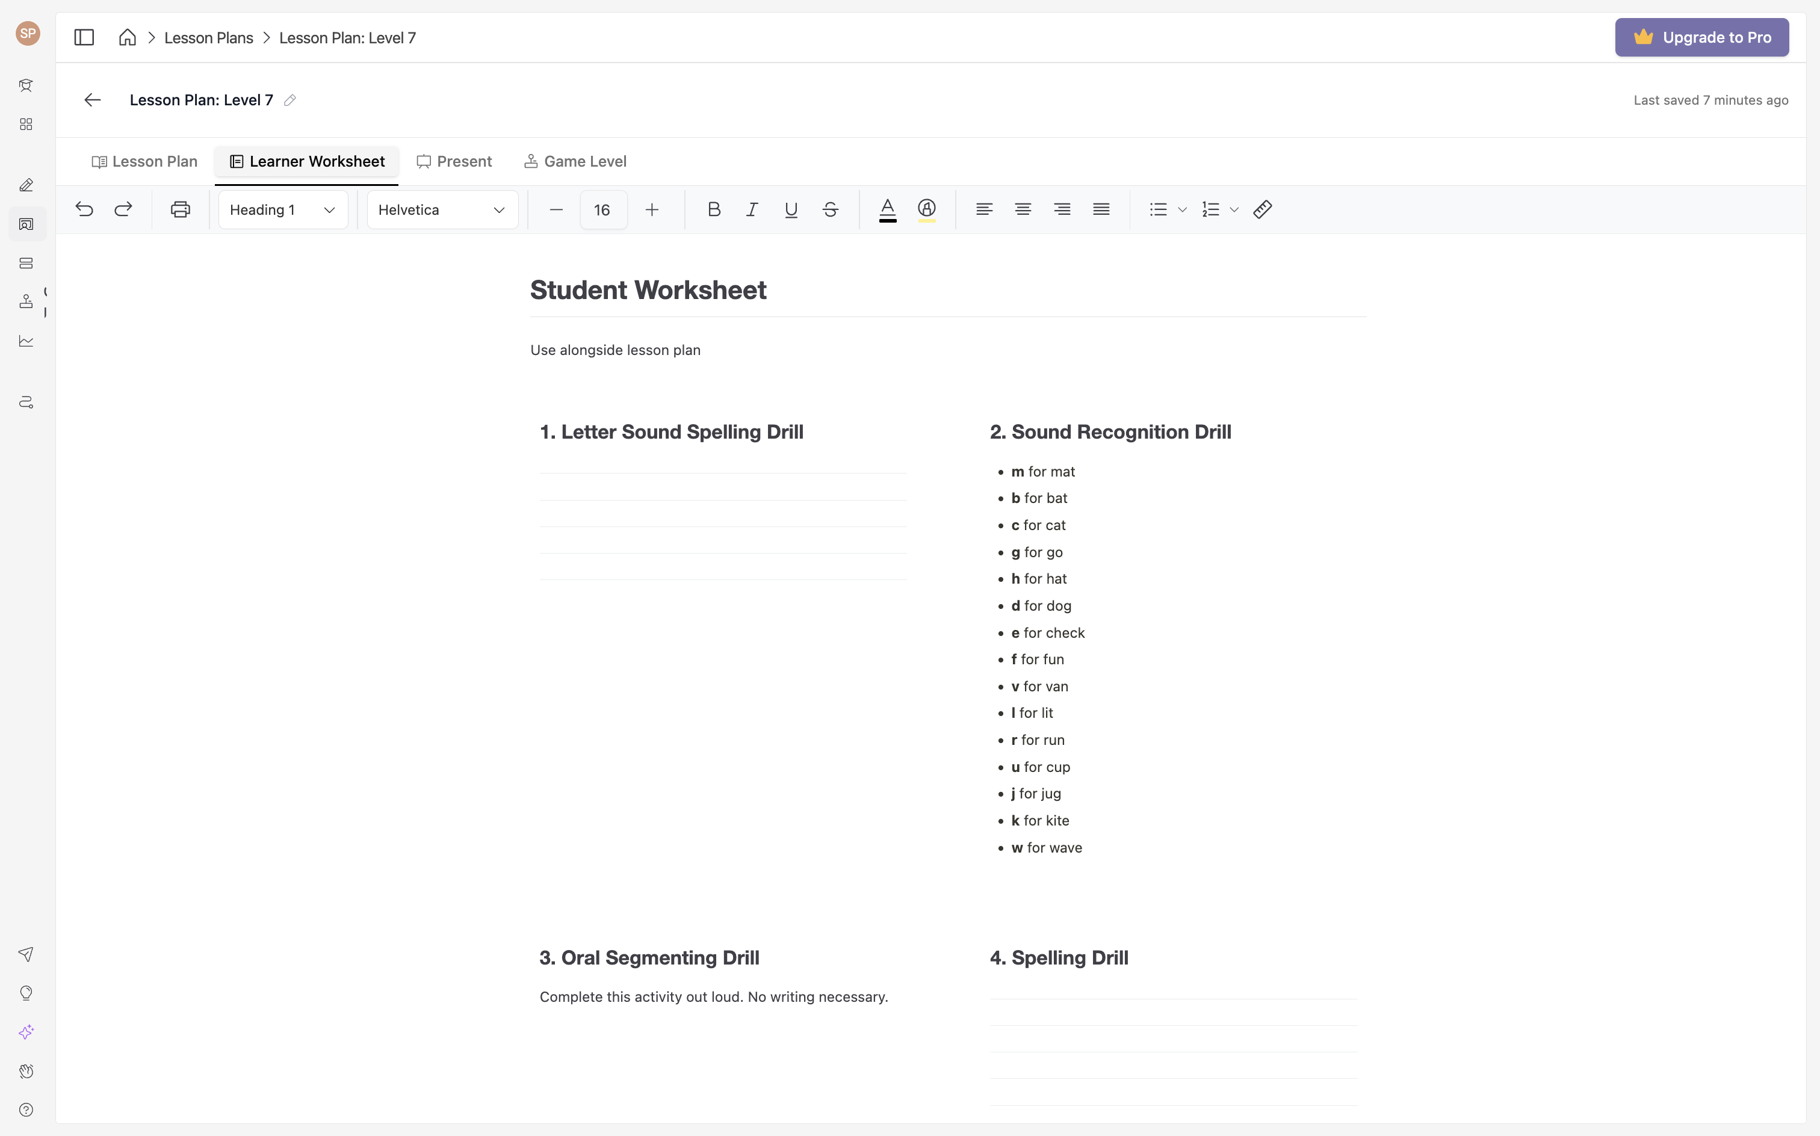Image resolution: width=1820 pixels, height=1136 pixels.
Task: Expand the bullet list options chevron
Action: (x=1181, y=209)
